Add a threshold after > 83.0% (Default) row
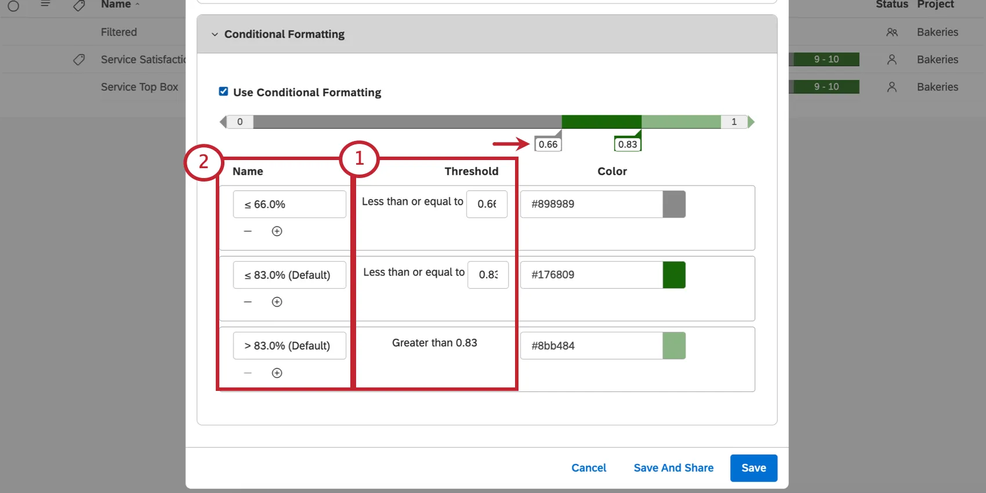Viewport: 986px width, 493px height. pyautogui.click(x=277, y=373)
